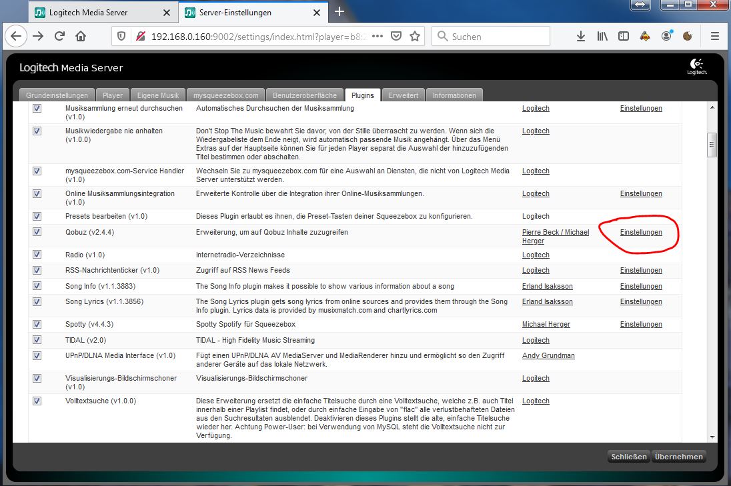The width and height of the screenshot is (731, 486).
Task: Click the orange triangle extension icon
Action: coord(645,36)
